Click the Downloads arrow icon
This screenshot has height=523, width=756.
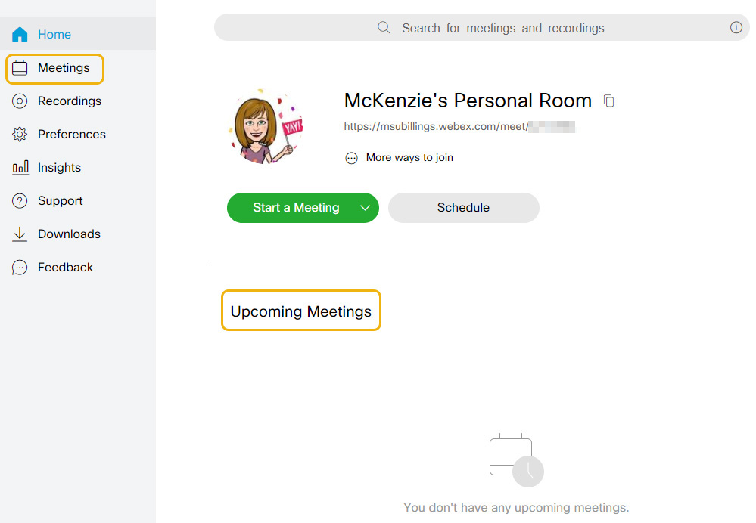[19, 234]
